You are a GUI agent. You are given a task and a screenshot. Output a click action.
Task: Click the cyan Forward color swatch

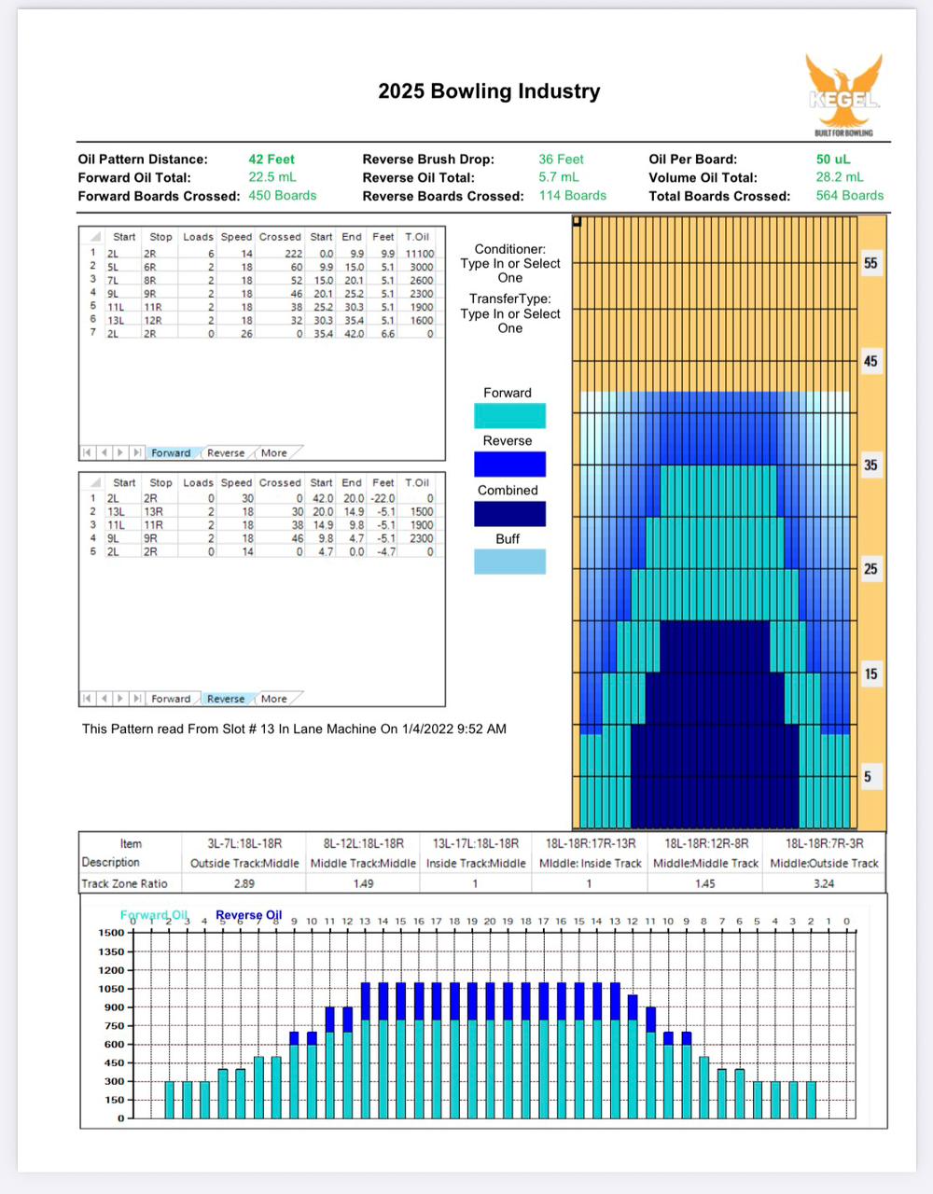[x=509, y=415]
